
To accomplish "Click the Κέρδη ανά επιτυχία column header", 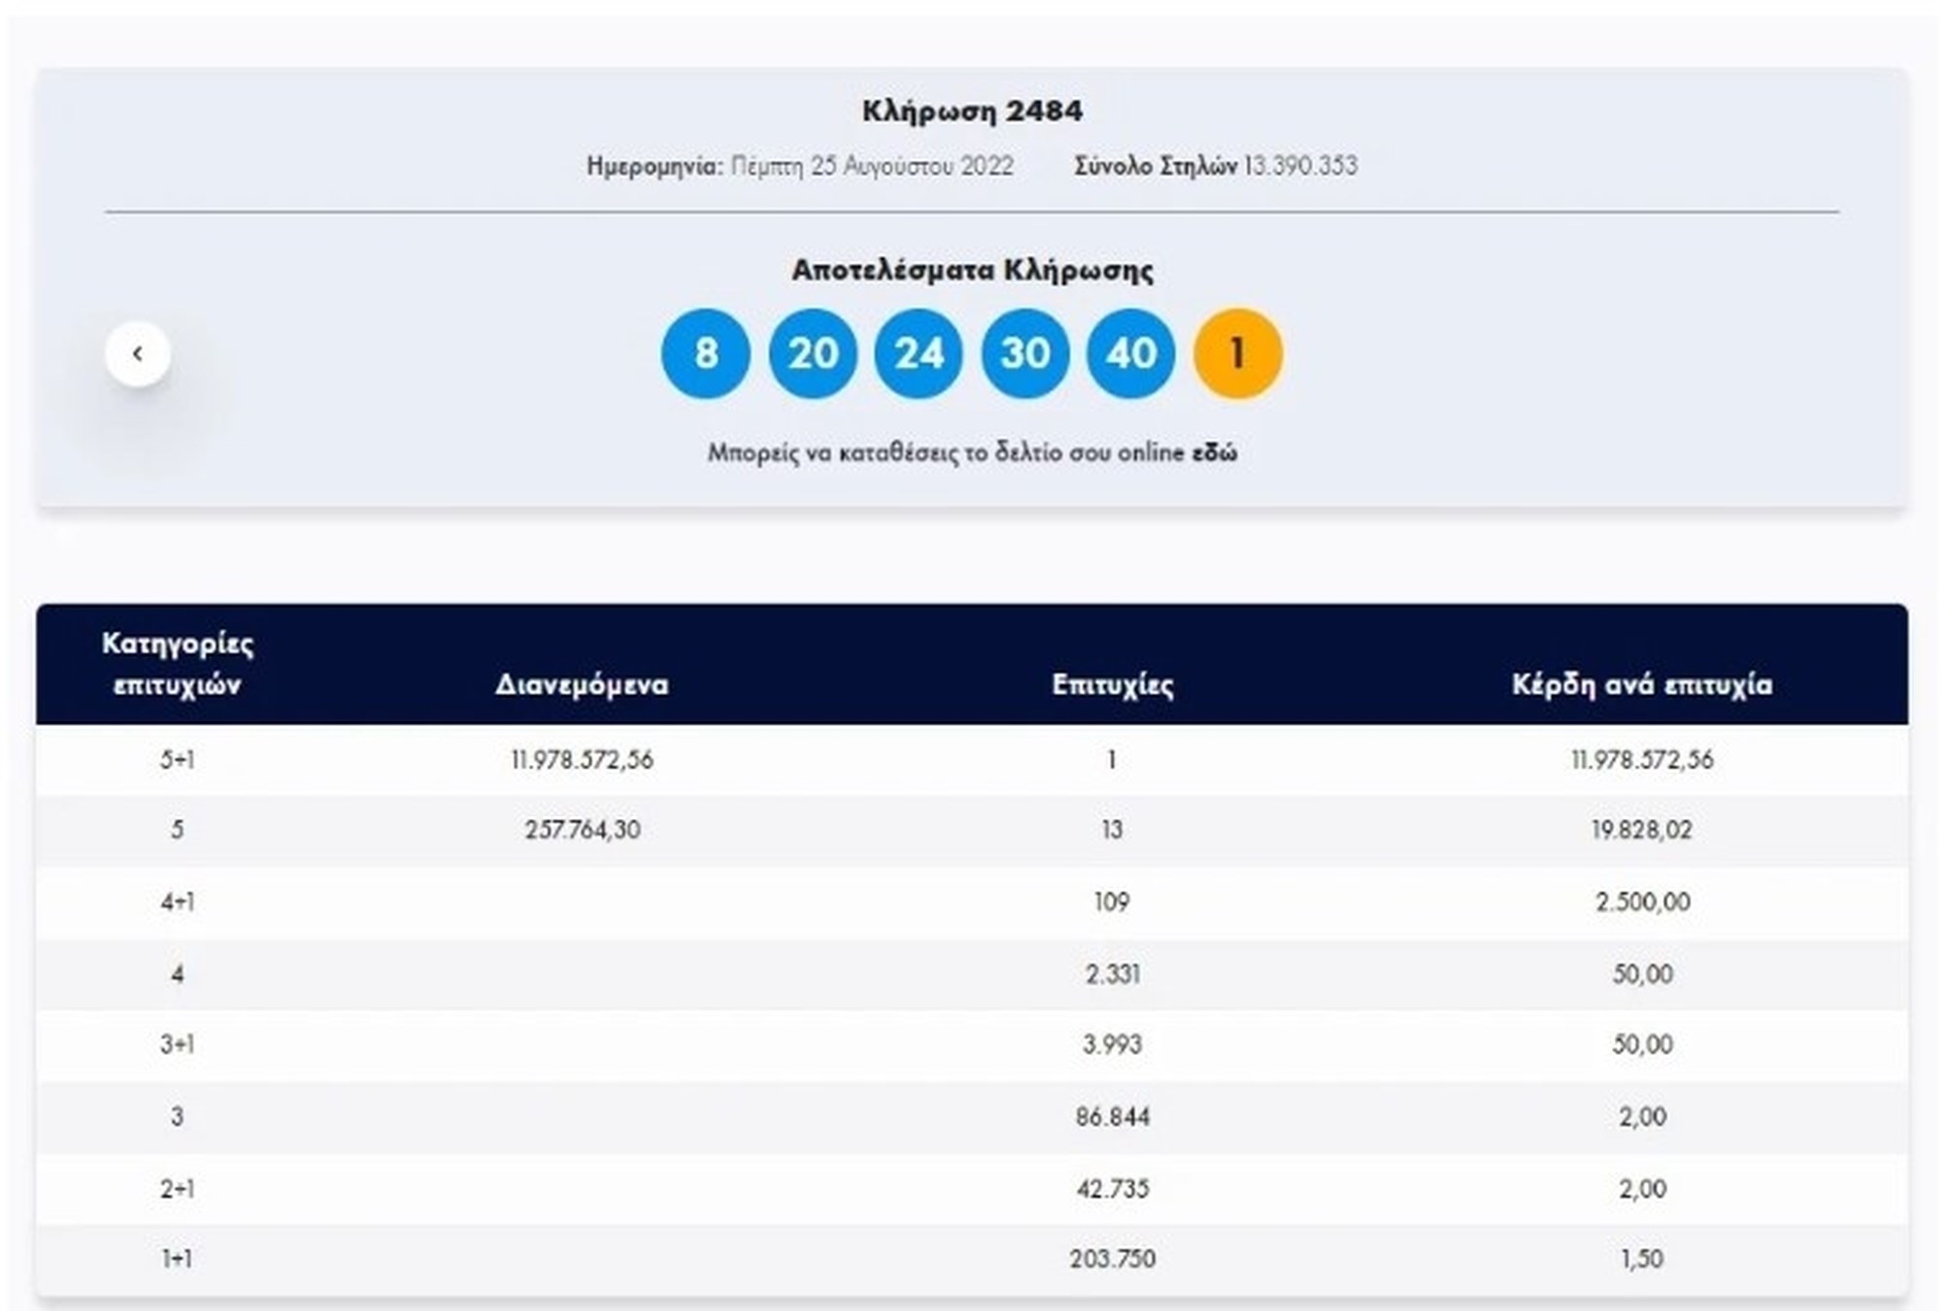I will (x=1642, y=685).
